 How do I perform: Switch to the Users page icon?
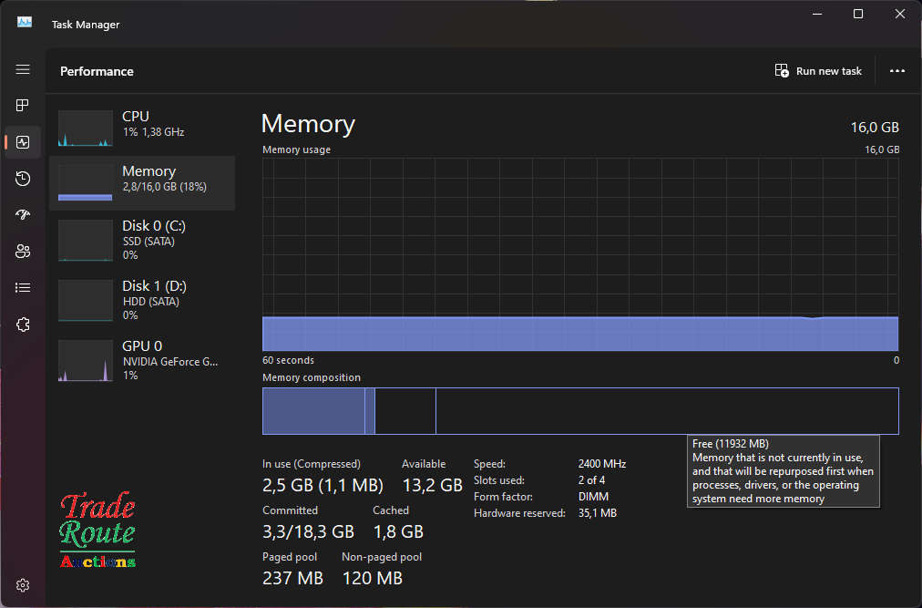tap(23, 252)
